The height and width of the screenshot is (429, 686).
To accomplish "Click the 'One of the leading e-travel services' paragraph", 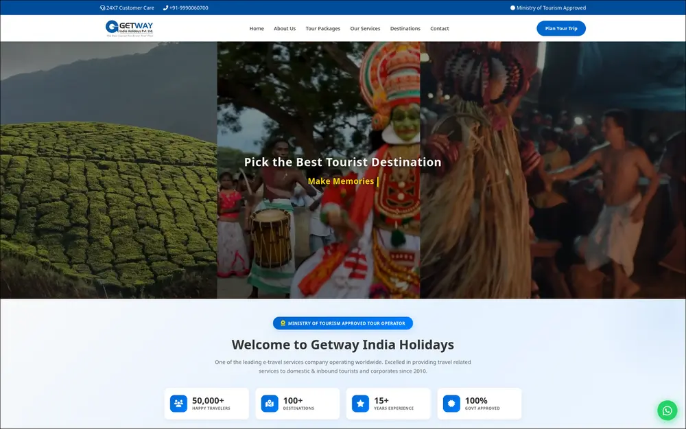I will 343,367.
